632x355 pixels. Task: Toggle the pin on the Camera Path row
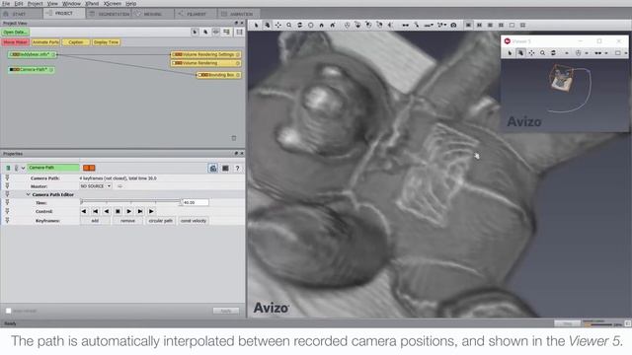tap(7, 177)
